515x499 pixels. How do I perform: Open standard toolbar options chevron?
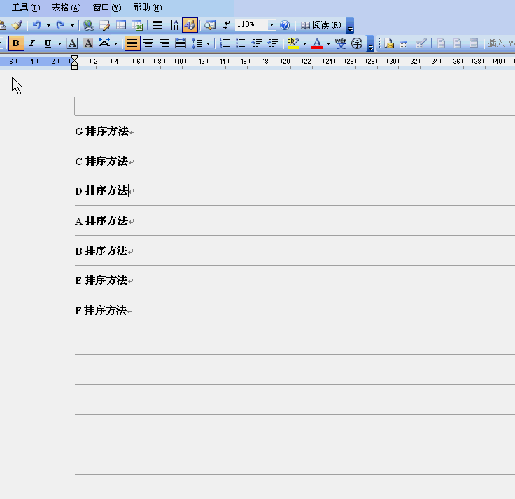click(x=350, y=26)
